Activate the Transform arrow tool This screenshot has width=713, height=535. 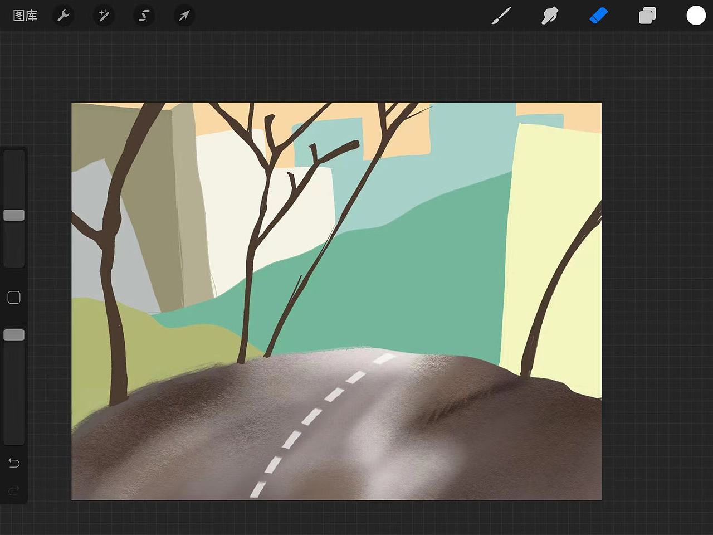click(184, 16)
